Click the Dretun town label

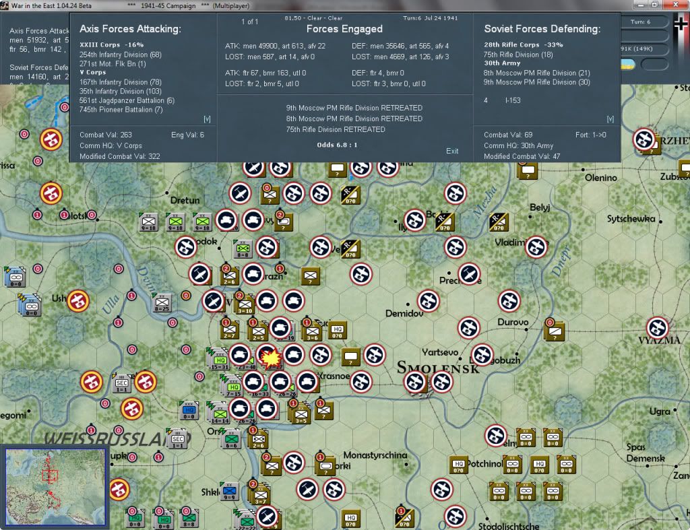185,201
